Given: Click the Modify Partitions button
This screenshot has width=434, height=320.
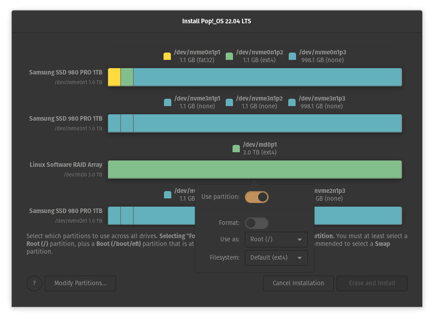Looking at the screenshot, I should click(x=80, y=283).
